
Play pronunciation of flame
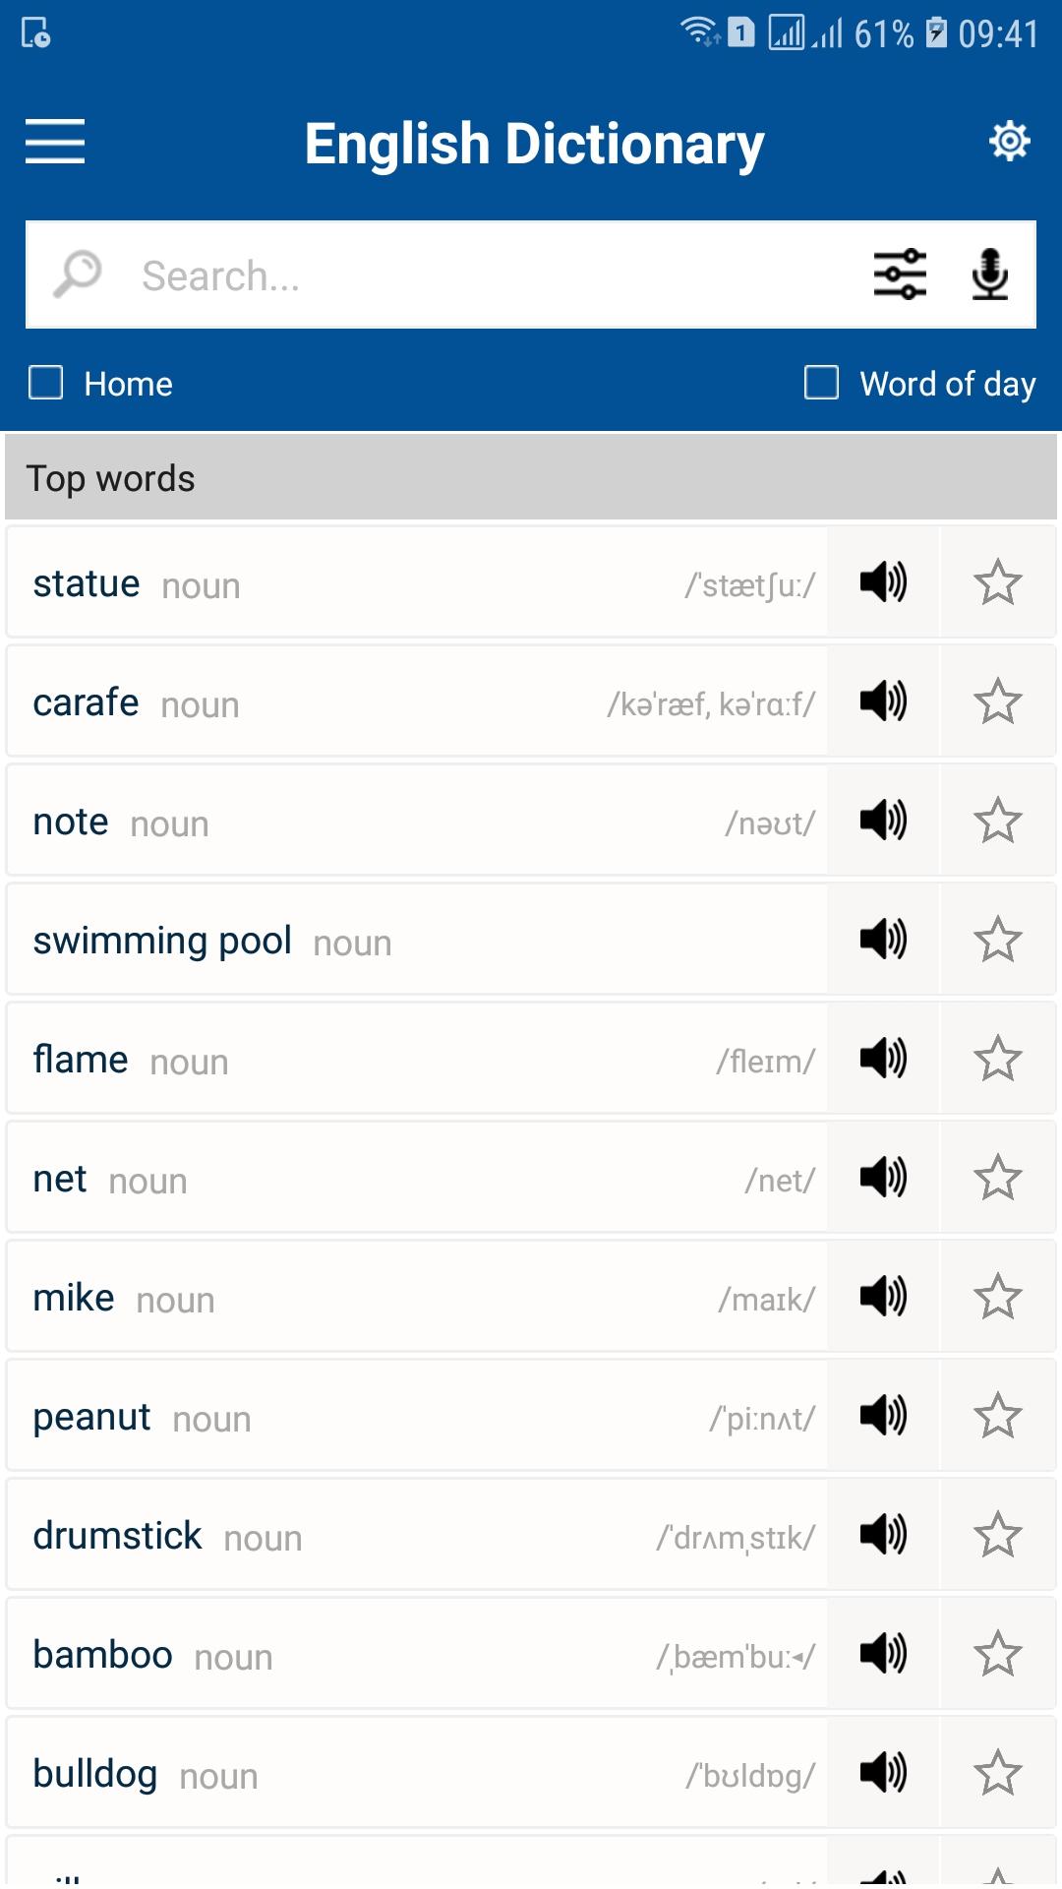pos(883,1058)
